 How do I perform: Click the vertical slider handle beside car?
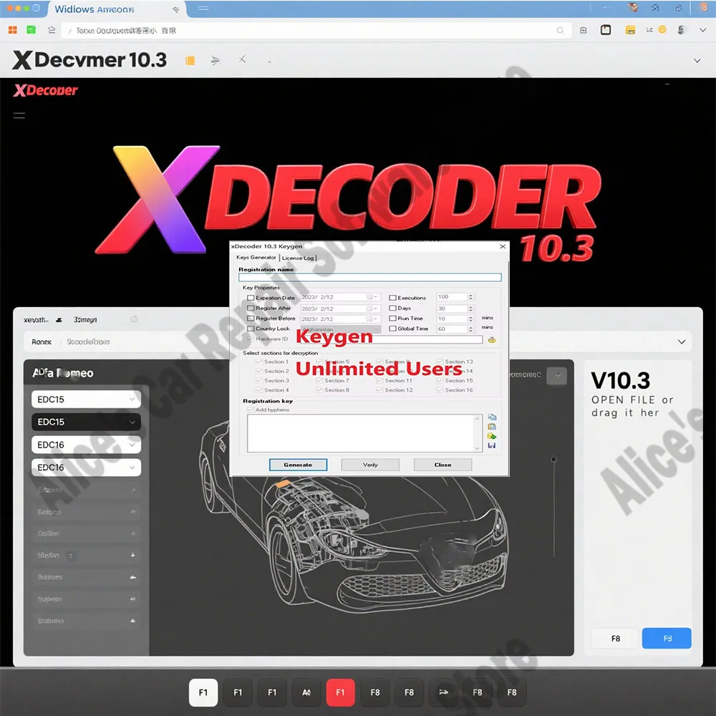[554, 459]
